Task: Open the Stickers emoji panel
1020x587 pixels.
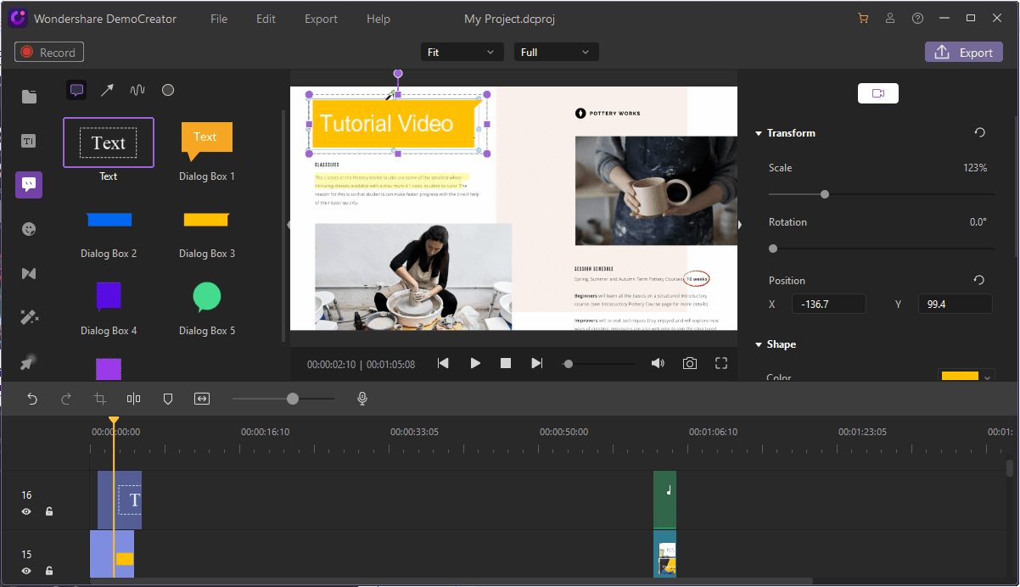Action: coord(29,229)
